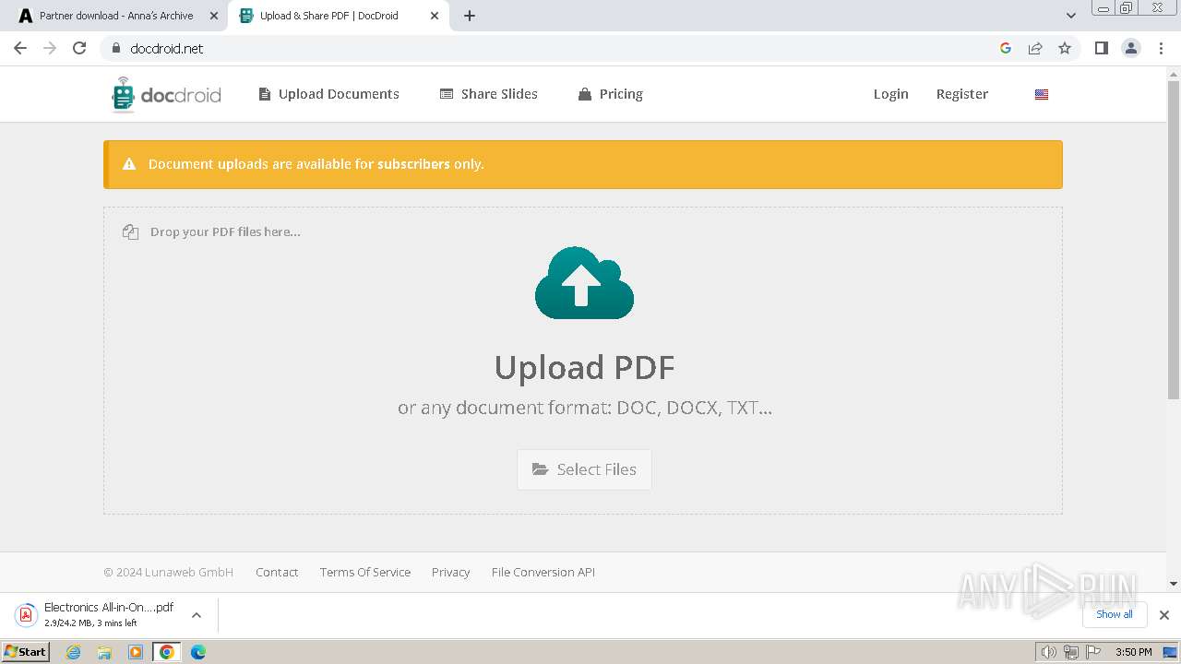1181x664 pixels.
Task: Open File Conversion API footer link
Action: click(543, 572)
